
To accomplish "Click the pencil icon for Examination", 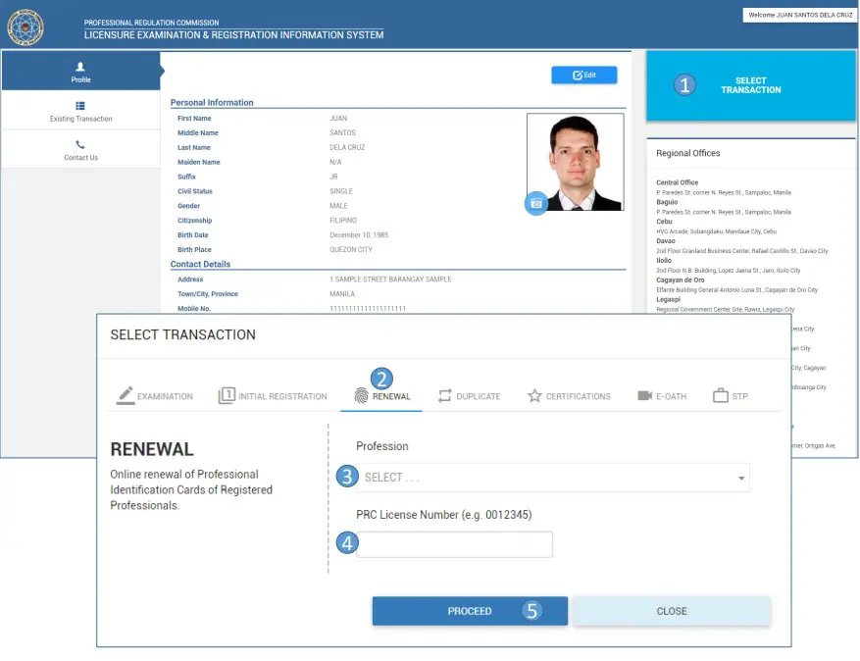I will click(126, 395).
